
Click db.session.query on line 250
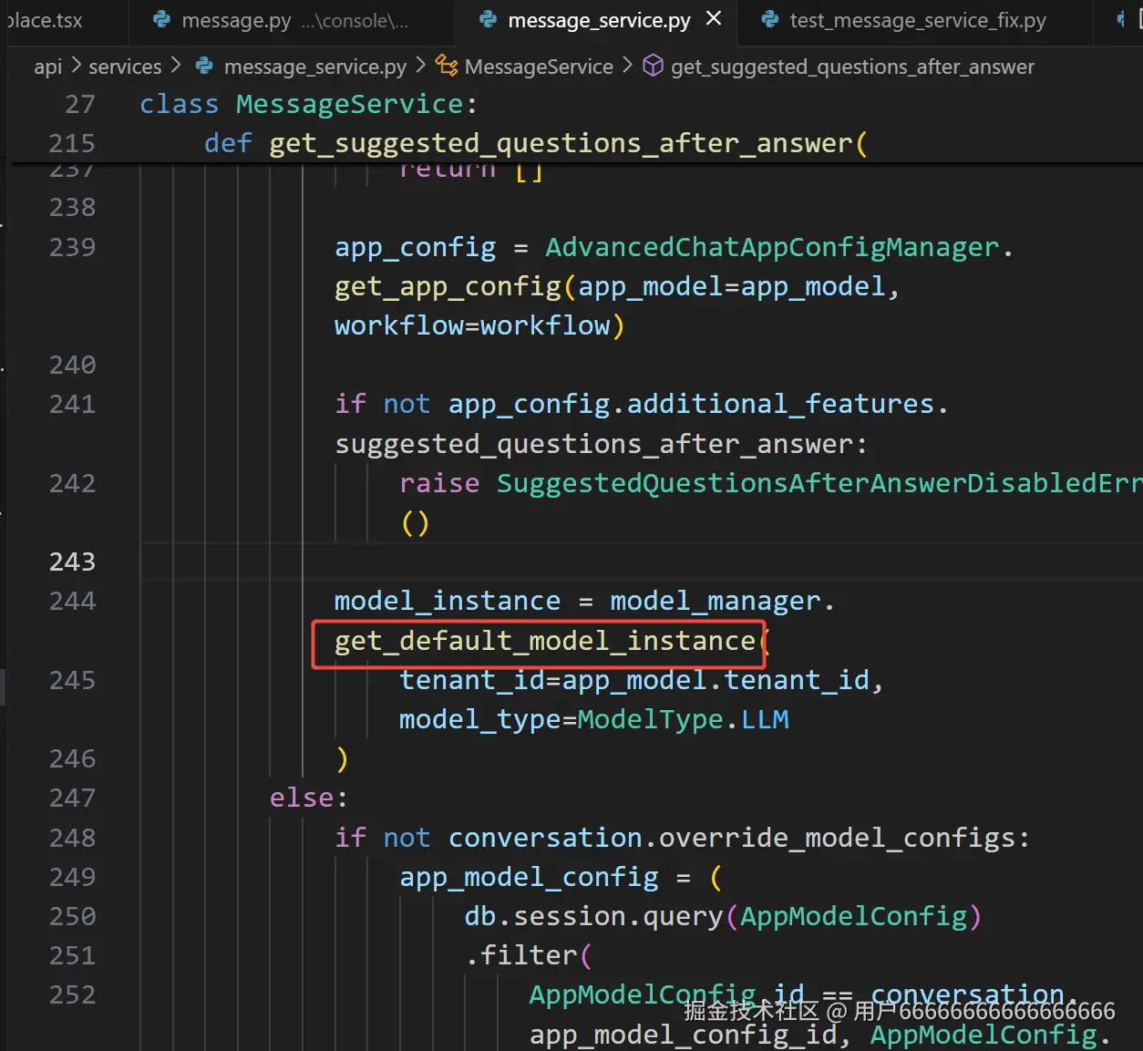pyautogui.click(x=593, y=916)
